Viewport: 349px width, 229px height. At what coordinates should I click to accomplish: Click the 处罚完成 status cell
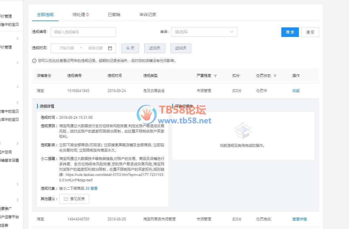pyautogui.click(x=263, y=219)
